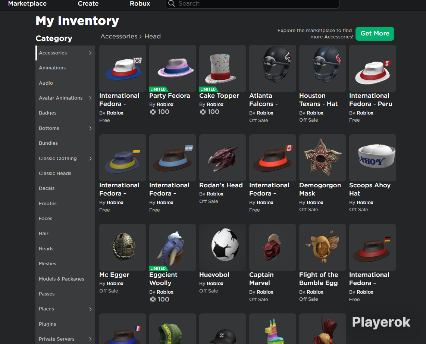
Task: Click Roblox creator link under Scoops Ahoy Hat
Action: (365, 203)
